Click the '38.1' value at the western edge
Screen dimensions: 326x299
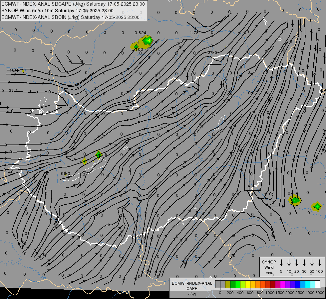click(x=13, y=91)
